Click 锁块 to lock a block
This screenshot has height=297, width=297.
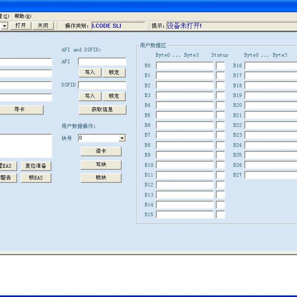coord(101,178)
